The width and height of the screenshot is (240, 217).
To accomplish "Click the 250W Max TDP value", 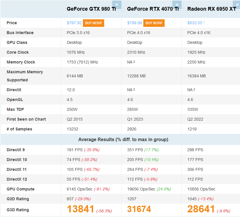I will (x=72, y=109).
